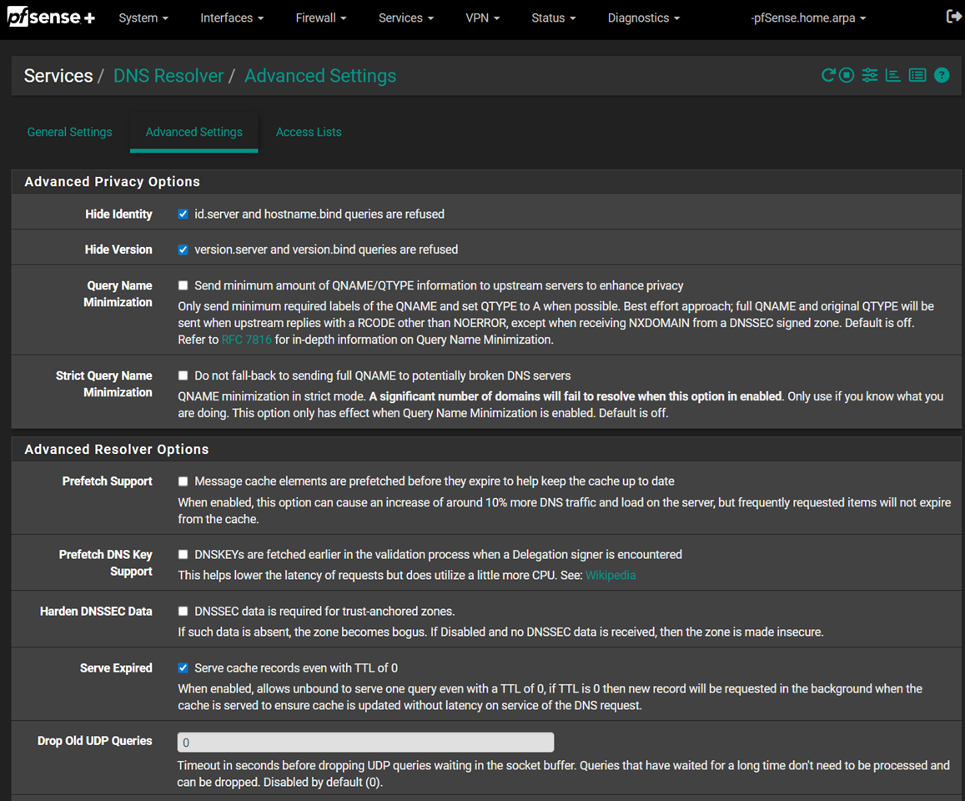Open the status chart icon

[892, 75]
